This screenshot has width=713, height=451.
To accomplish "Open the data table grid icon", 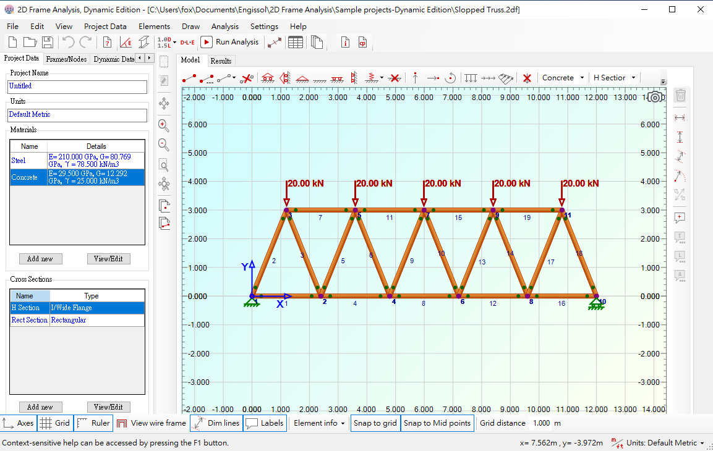I will tap(296, 42).
